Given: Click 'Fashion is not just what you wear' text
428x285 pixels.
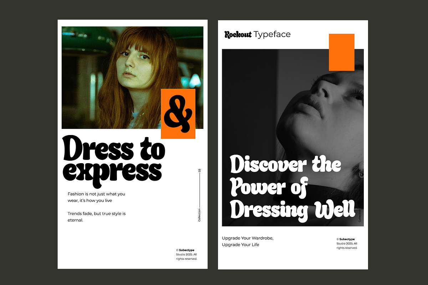Looking at the screenshot, I should coord(96,197).
